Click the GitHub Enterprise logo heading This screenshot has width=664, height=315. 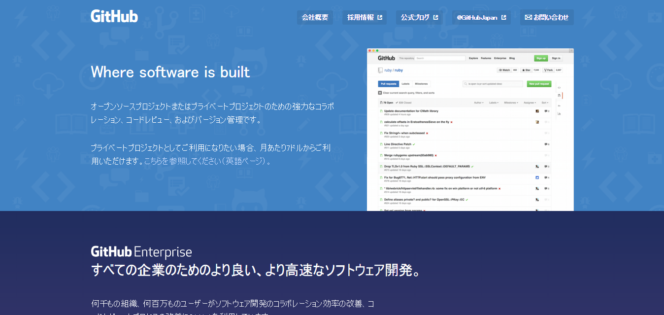141,252
